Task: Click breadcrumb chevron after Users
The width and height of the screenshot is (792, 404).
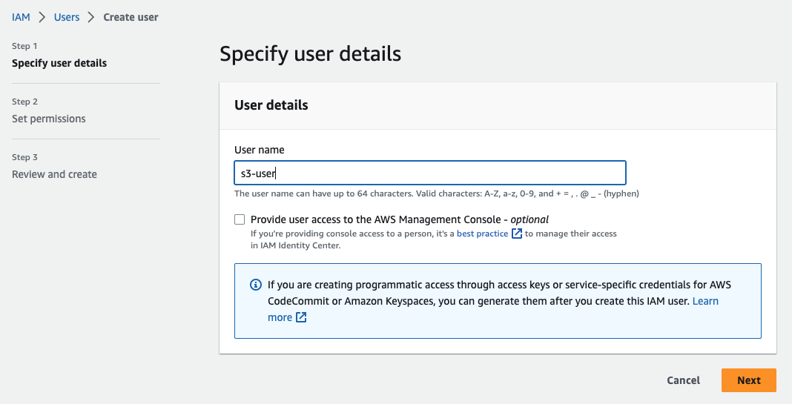Action: pyautogui.click(x=91, y=17)
